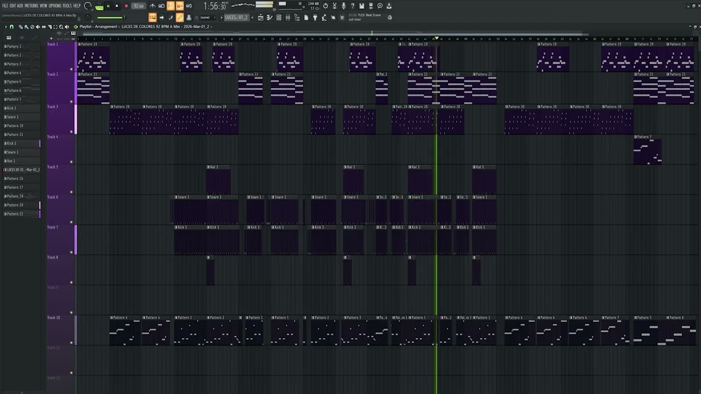701x394 pixels.
Task: Open the VIEW menu
Action: [x=43, y=6]
